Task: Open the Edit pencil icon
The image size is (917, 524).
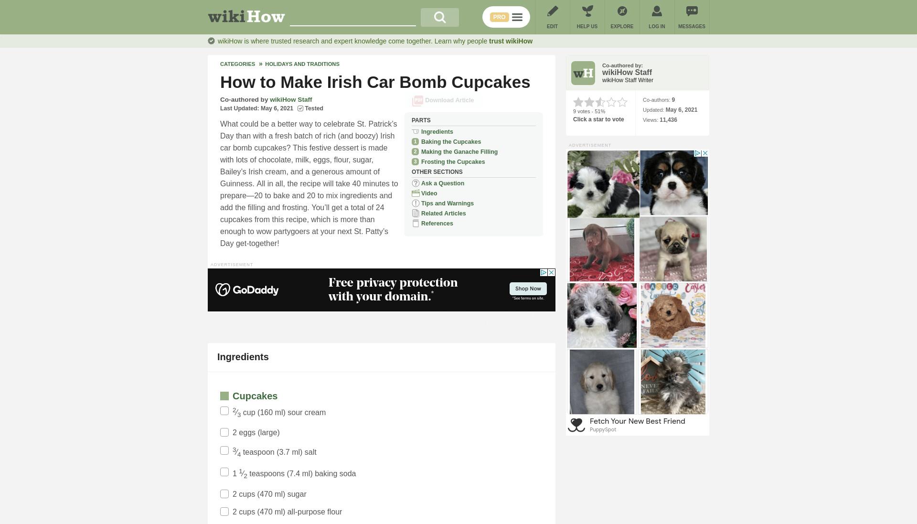Action: 552,11
